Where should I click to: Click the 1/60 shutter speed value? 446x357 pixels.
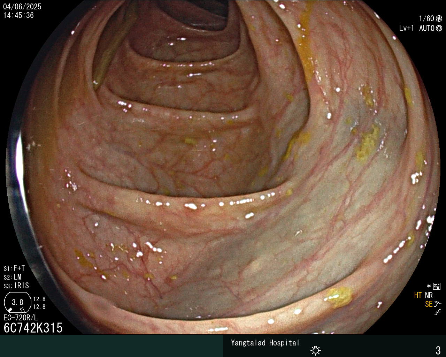(426, 18)
